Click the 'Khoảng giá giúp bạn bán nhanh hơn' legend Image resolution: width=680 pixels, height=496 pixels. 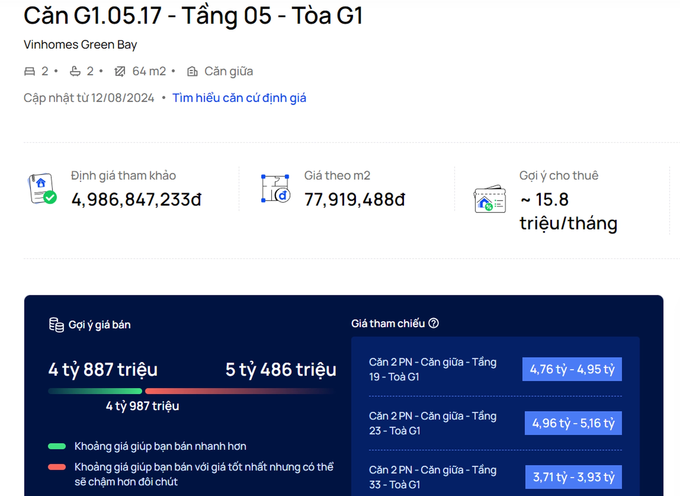pos(160,446)
